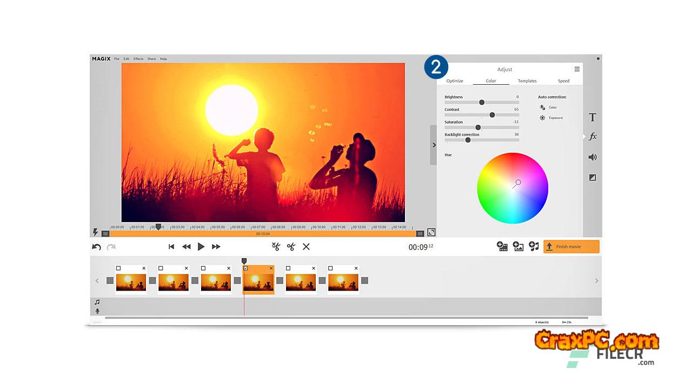Check the last clip's checkbox
The height and width of the screenshot is (389, 692).
click(x=331, y=268)
